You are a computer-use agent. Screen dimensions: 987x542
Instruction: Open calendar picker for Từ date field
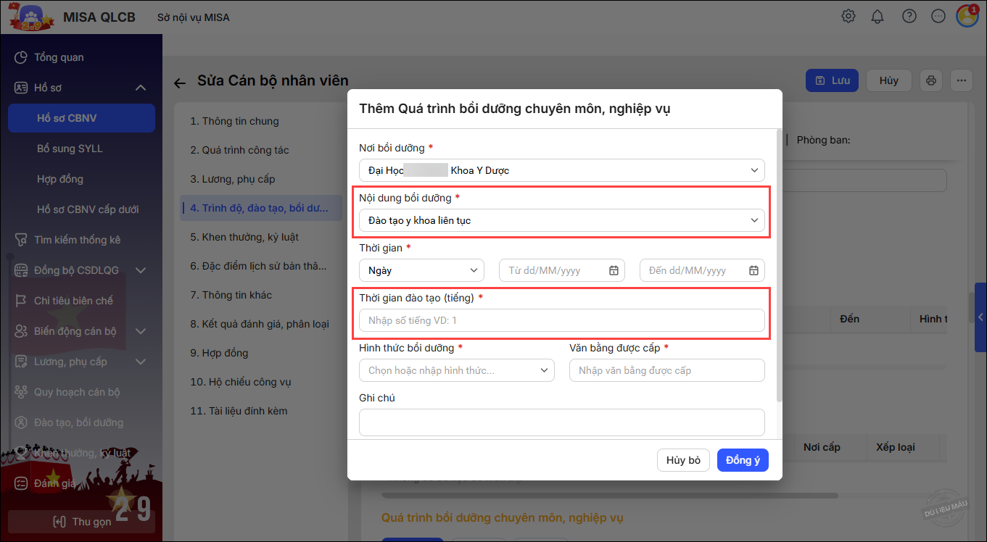click(x=614, y=270)
